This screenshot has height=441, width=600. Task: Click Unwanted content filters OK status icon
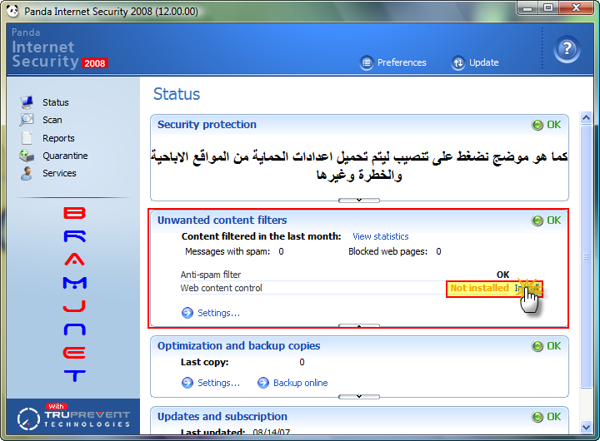(x=537, y=220)
